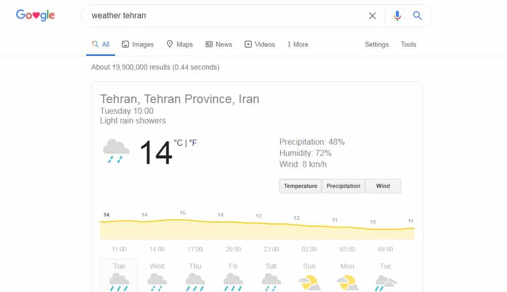Image resolution: width=507 pixels, height=292 pixels.
Task: Start voice search with microphone icon
Action: 397,16
